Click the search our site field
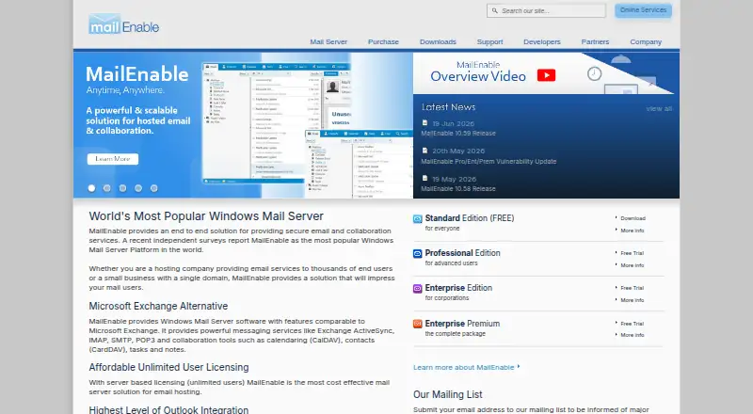753x414 pixels. 546,10
